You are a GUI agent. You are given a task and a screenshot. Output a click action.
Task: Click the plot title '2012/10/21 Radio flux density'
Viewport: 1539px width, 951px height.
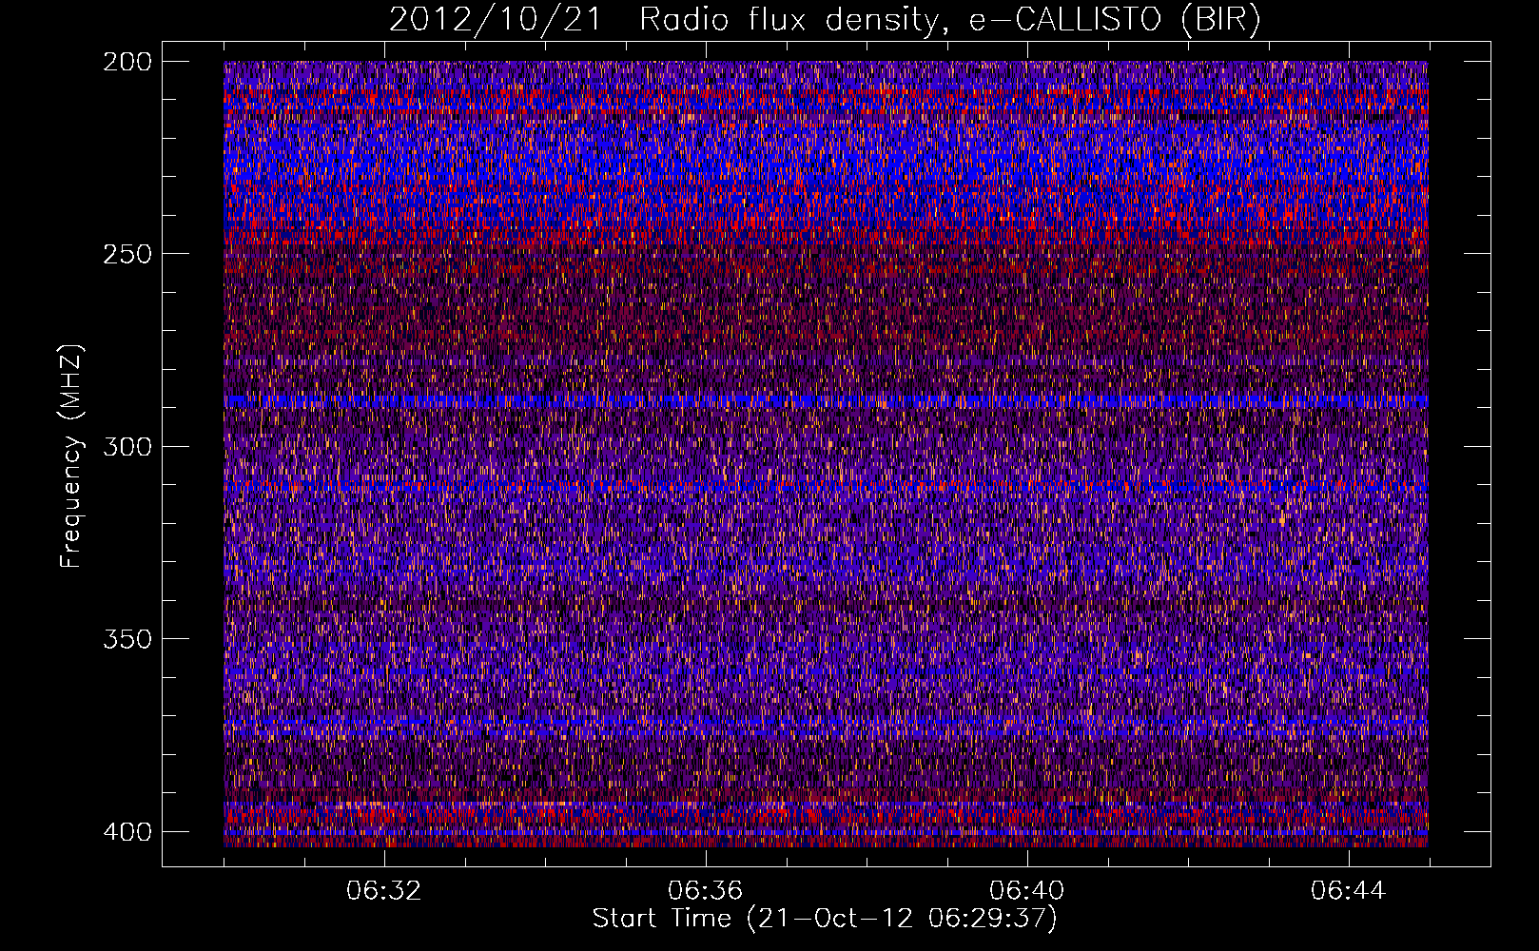pyautogui.click(x=826, y=19)
